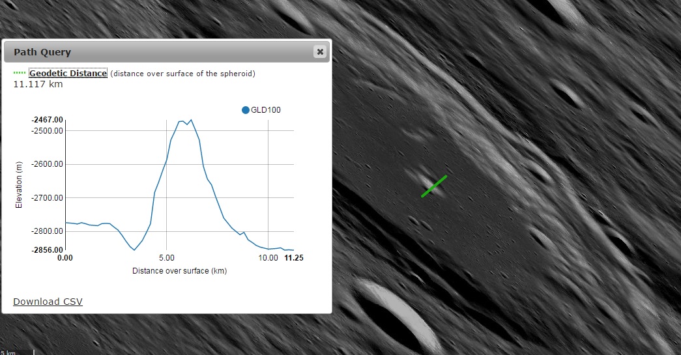Click the 5.00 distance axis label

(x=167, y=258)
